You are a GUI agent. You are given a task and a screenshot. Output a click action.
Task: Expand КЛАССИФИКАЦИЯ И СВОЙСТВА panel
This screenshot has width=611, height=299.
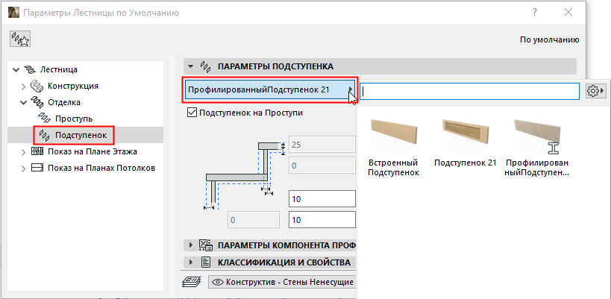coord(191,262)
